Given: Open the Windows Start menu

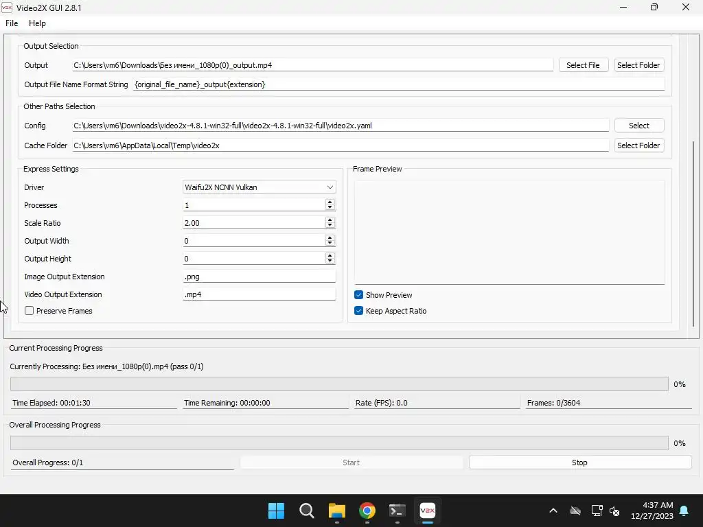Looking at the screenshot, I should [x=276, y=511].
